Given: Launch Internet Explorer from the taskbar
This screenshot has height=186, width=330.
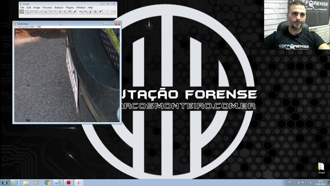Looking at the screenshot, I should click(x=15, y=183).
